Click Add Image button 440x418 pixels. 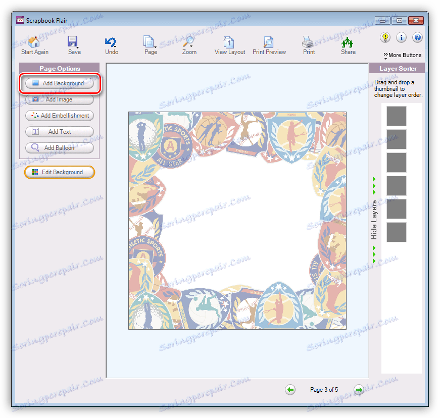coord(60,99)
